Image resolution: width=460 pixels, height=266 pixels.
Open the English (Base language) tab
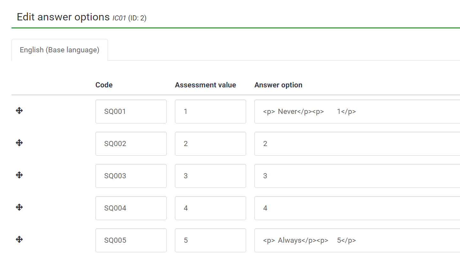60,50
